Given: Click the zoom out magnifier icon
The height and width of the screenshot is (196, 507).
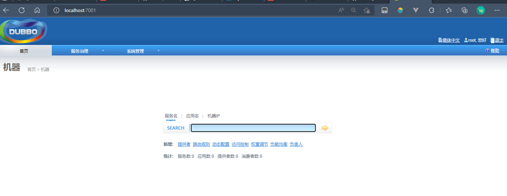Looking at the screenshot, I should (x=354, y=10).
